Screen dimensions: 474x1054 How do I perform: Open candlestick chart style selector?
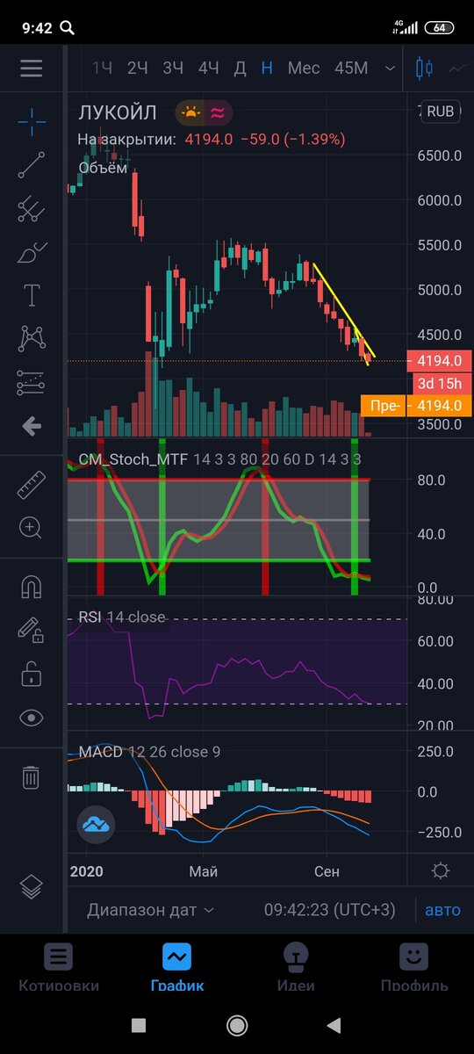coord(425,68)
